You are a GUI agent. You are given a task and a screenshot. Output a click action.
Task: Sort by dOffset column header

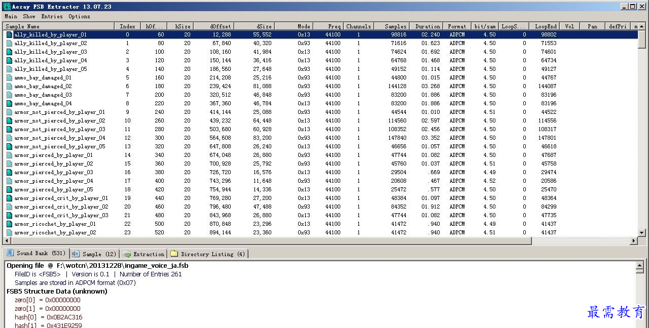pyautogui.click(x=214, y=26)
